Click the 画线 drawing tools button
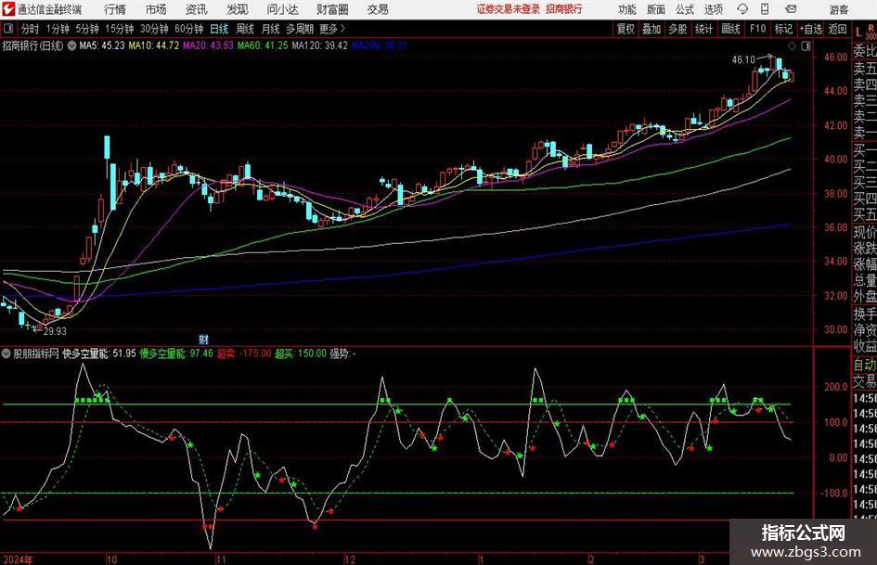 (730, 29)
